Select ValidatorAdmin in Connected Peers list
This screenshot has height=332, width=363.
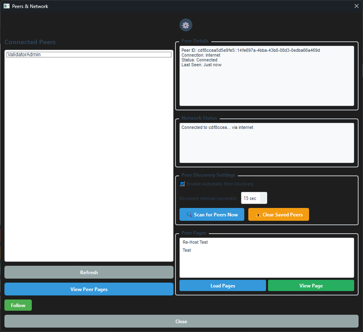click(x=89, y=55)
